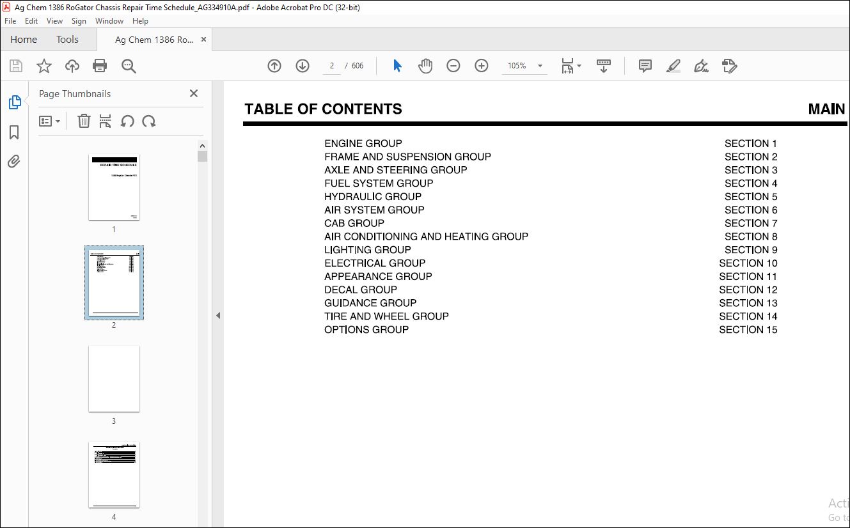The image size is (850, 528).
Task: Open the Window menu
Action: 109,21
